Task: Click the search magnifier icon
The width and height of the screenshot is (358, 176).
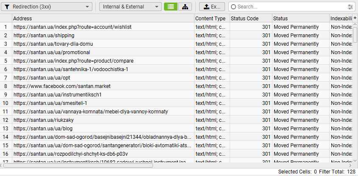Action: click(x=233, y=7)
